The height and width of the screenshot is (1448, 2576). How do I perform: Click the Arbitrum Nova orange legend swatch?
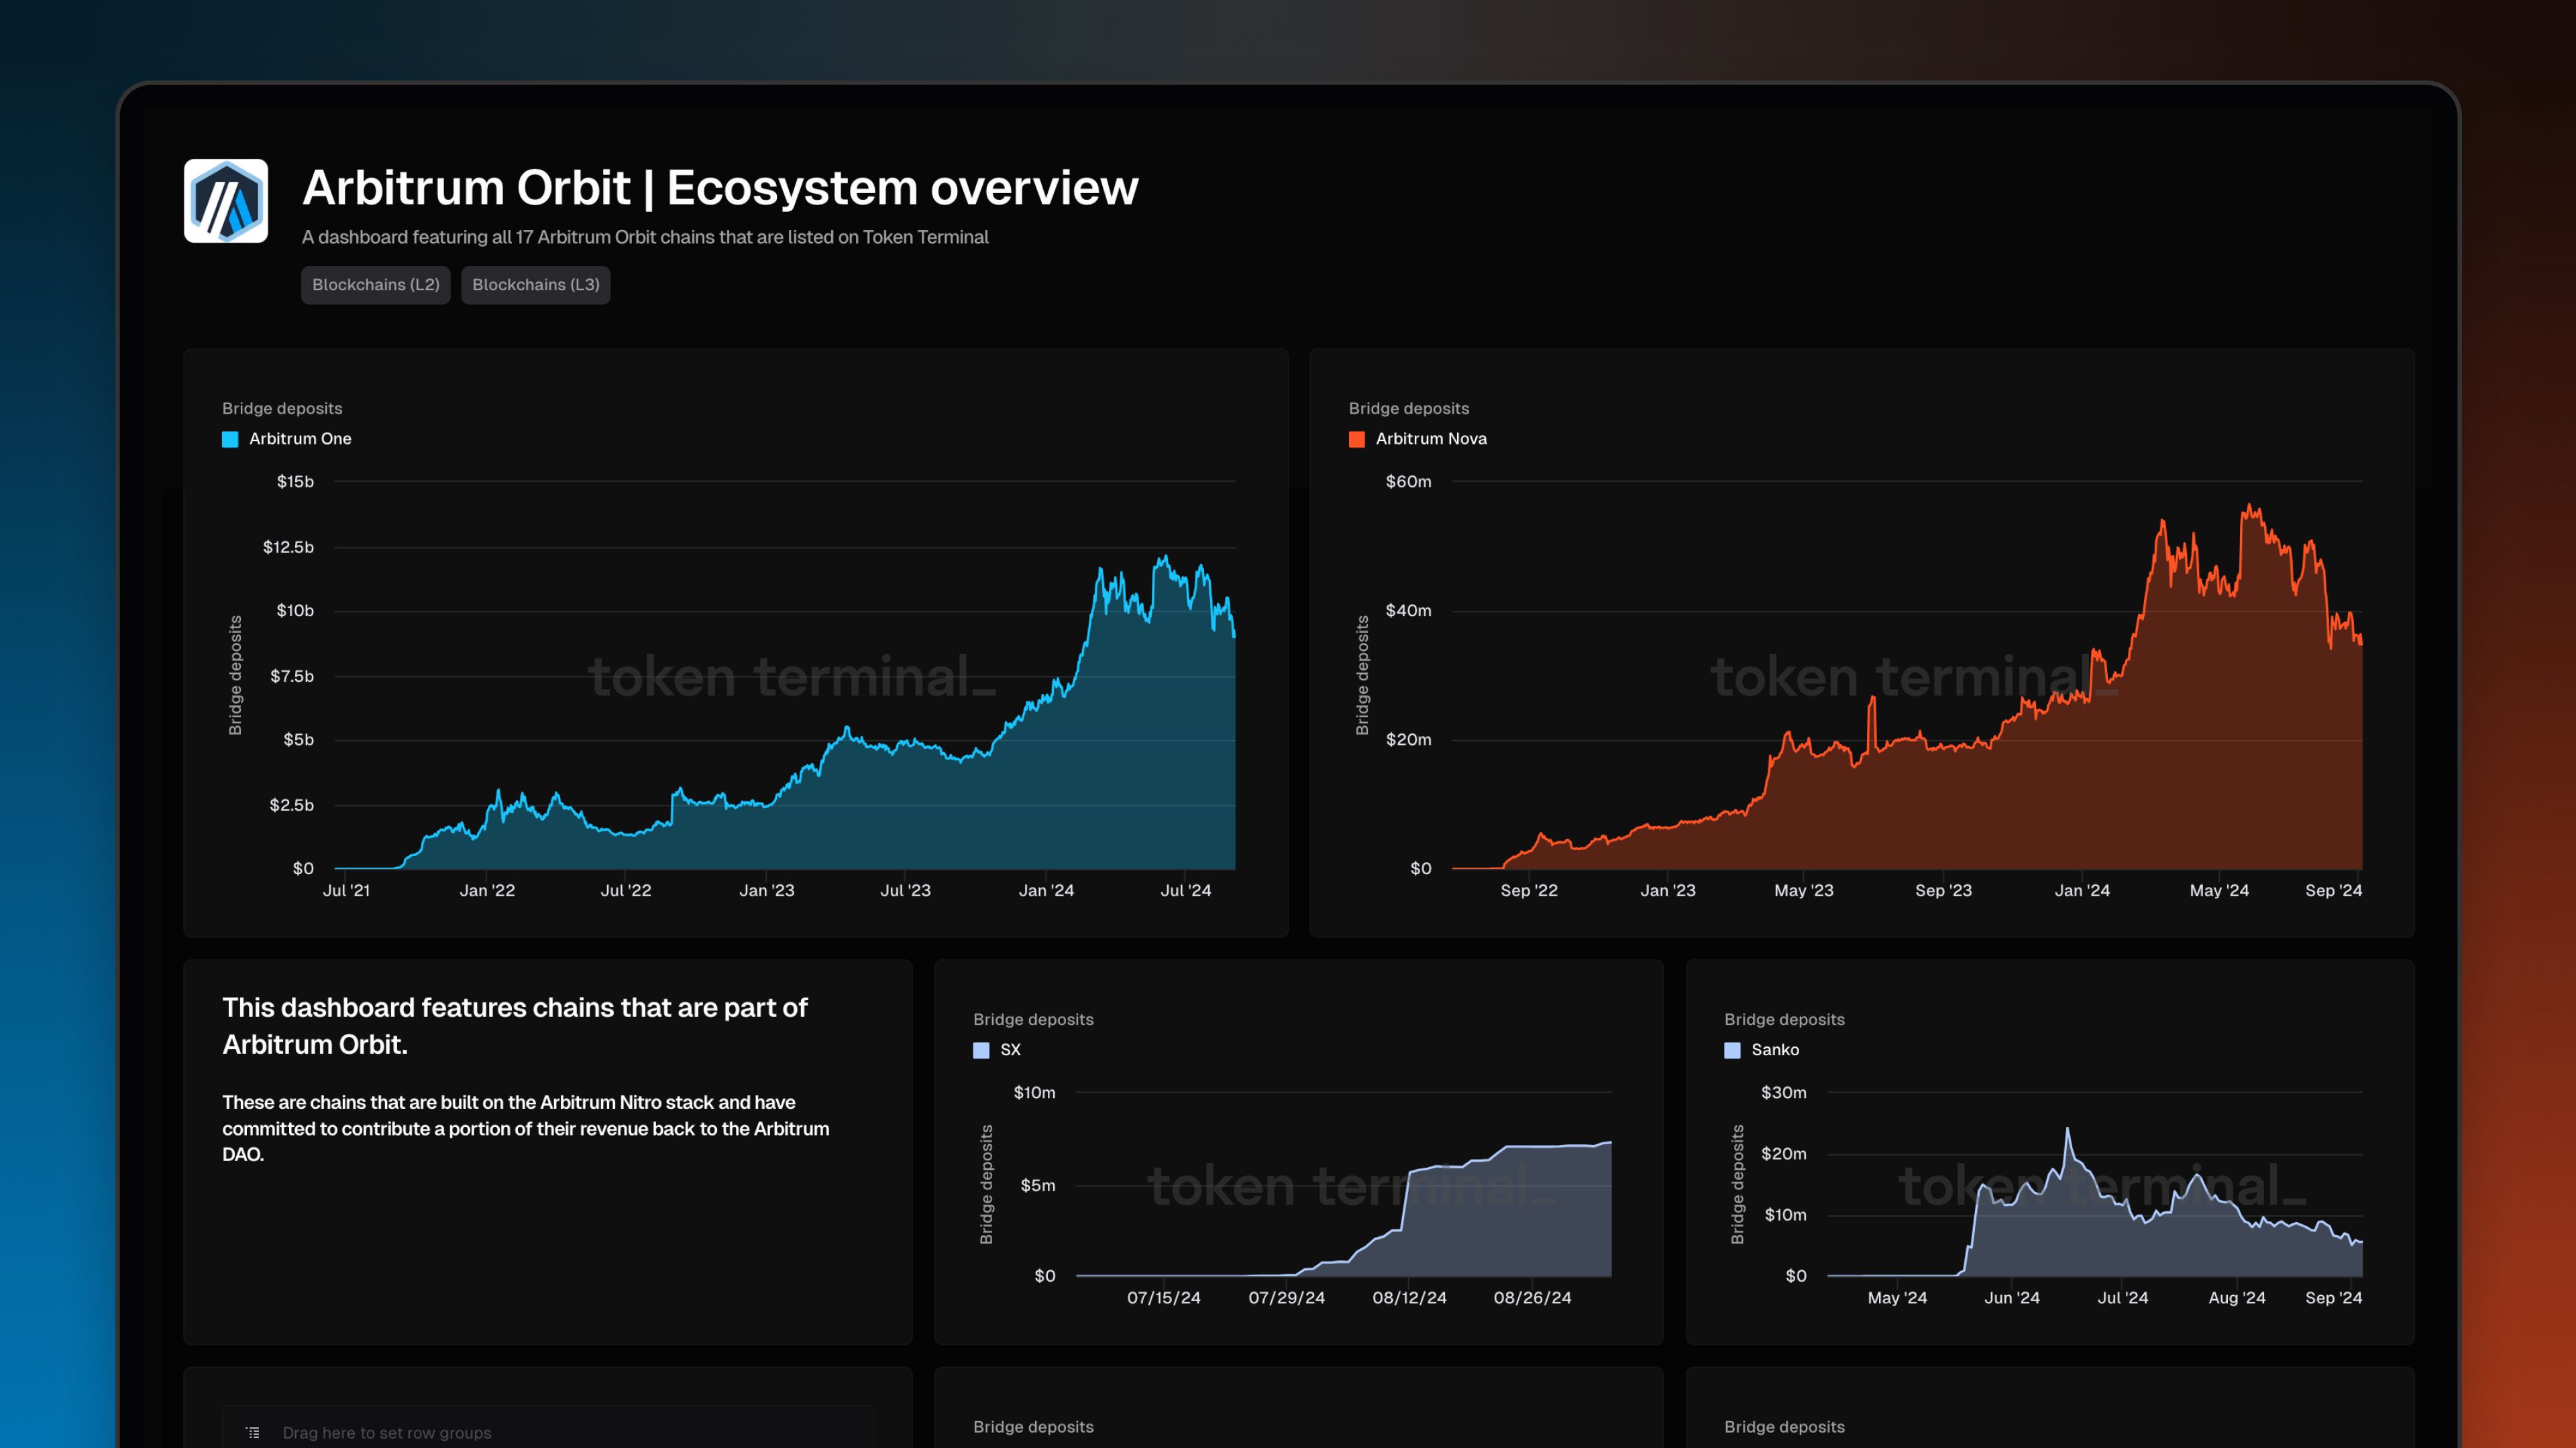(1356, 438)
